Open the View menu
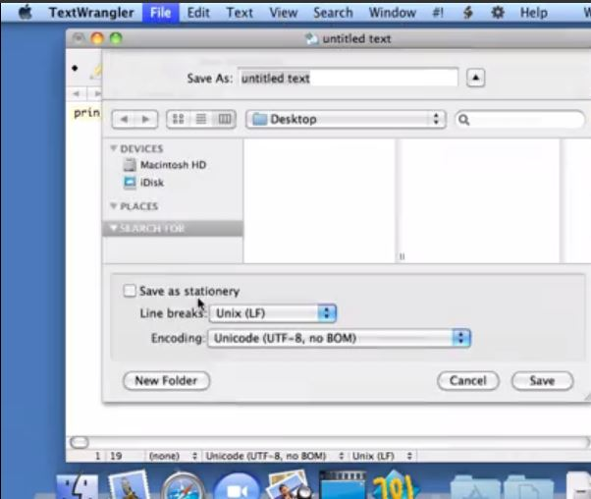Viewport: 591px width, 499px height. [x=284, y=13]
